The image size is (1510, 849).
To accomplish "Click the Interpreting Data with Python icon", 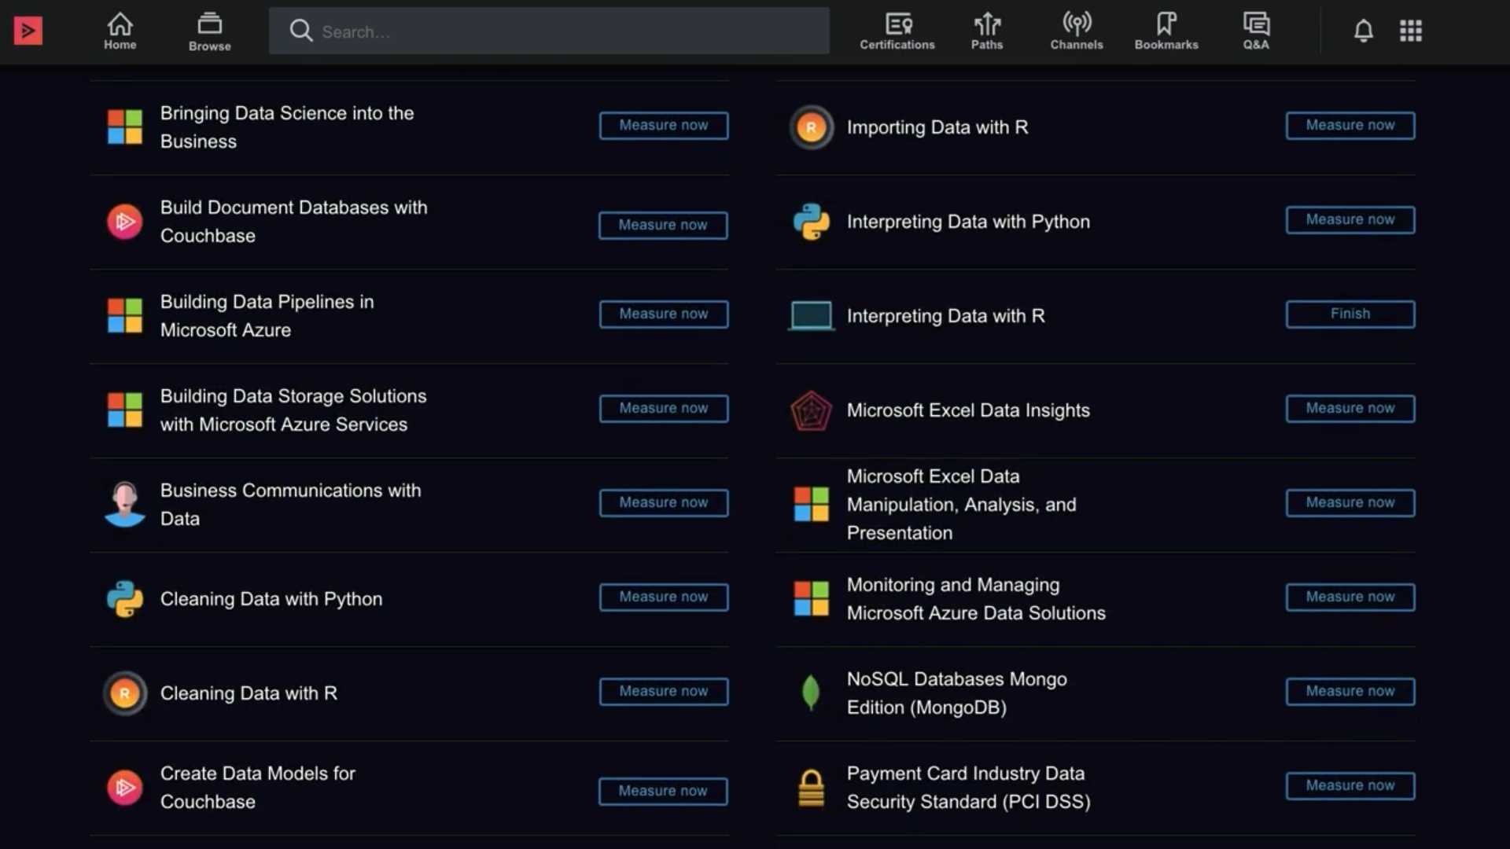I will pyautogui.click(x=812, y=222).
